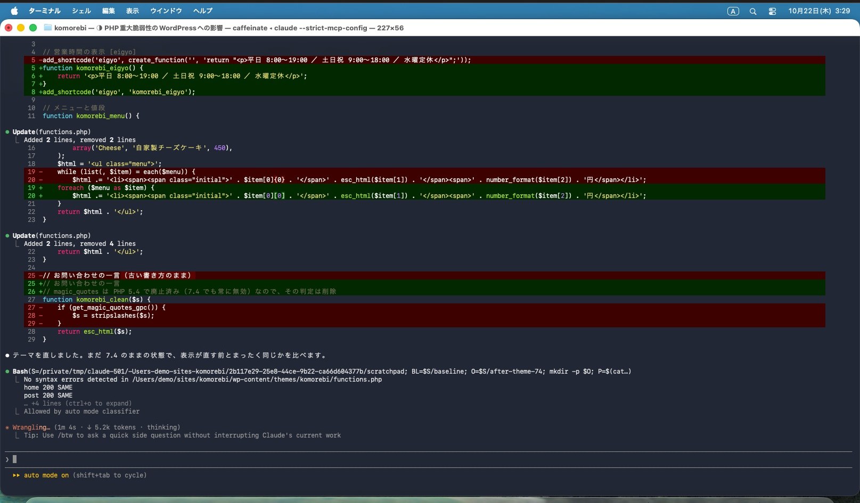Viewport: 860px width, 503px height.
Task: Open the ヘルプ menu
Action: (202, 11)
